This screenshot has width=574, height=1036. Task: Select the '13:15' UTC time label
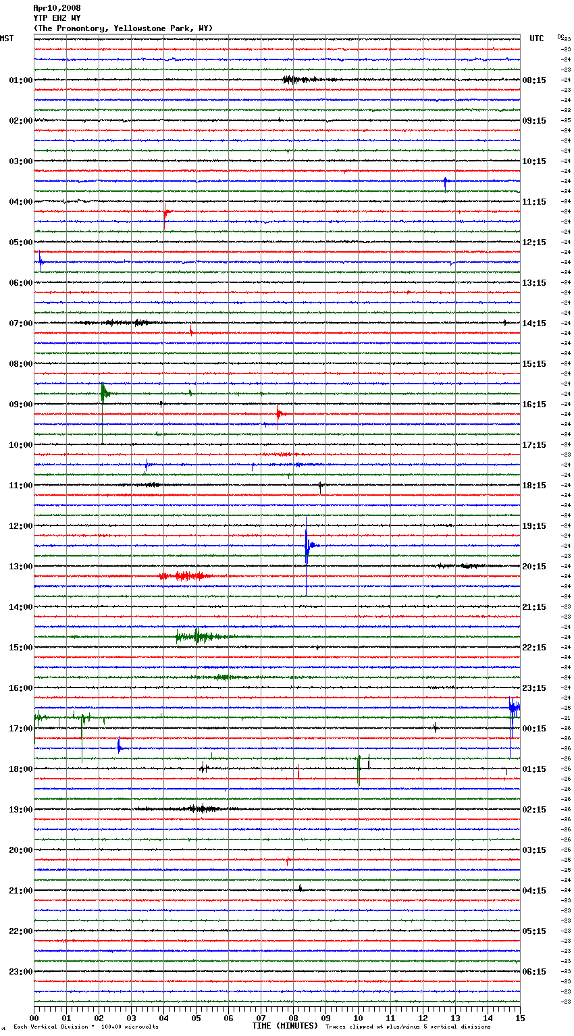point(534,283)
